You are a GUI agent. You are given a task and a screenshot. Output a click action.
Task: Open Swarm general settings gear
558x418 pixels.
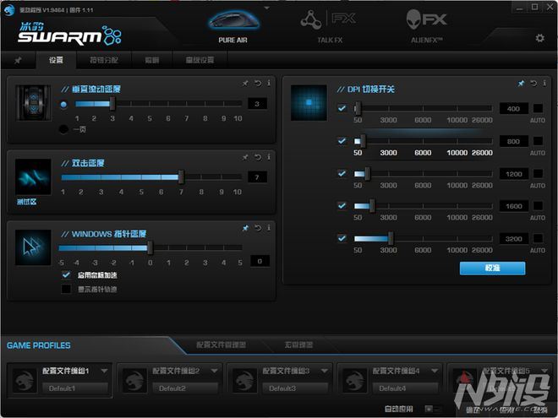540,38
